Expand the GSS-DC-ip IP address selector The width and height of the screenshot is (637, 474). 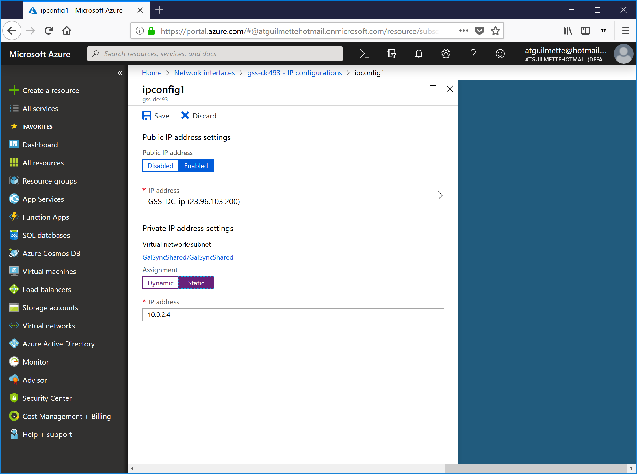tap(440, 196)
